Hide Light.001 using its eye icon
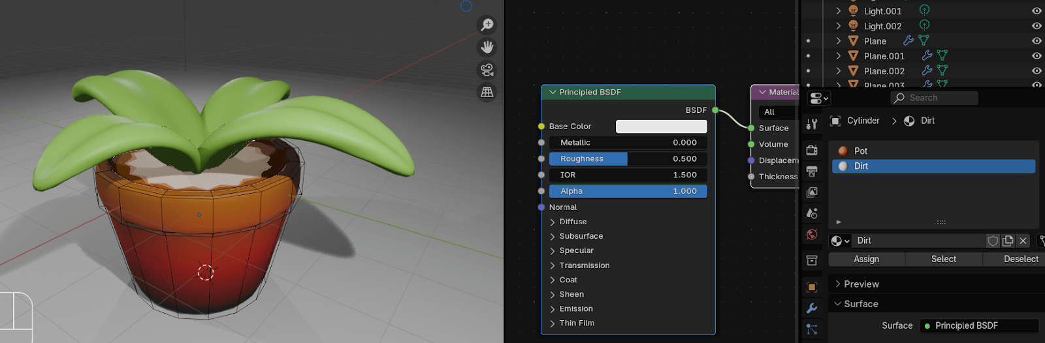This screenshot has width=1045, height=343. click(x=1037, y=11)
